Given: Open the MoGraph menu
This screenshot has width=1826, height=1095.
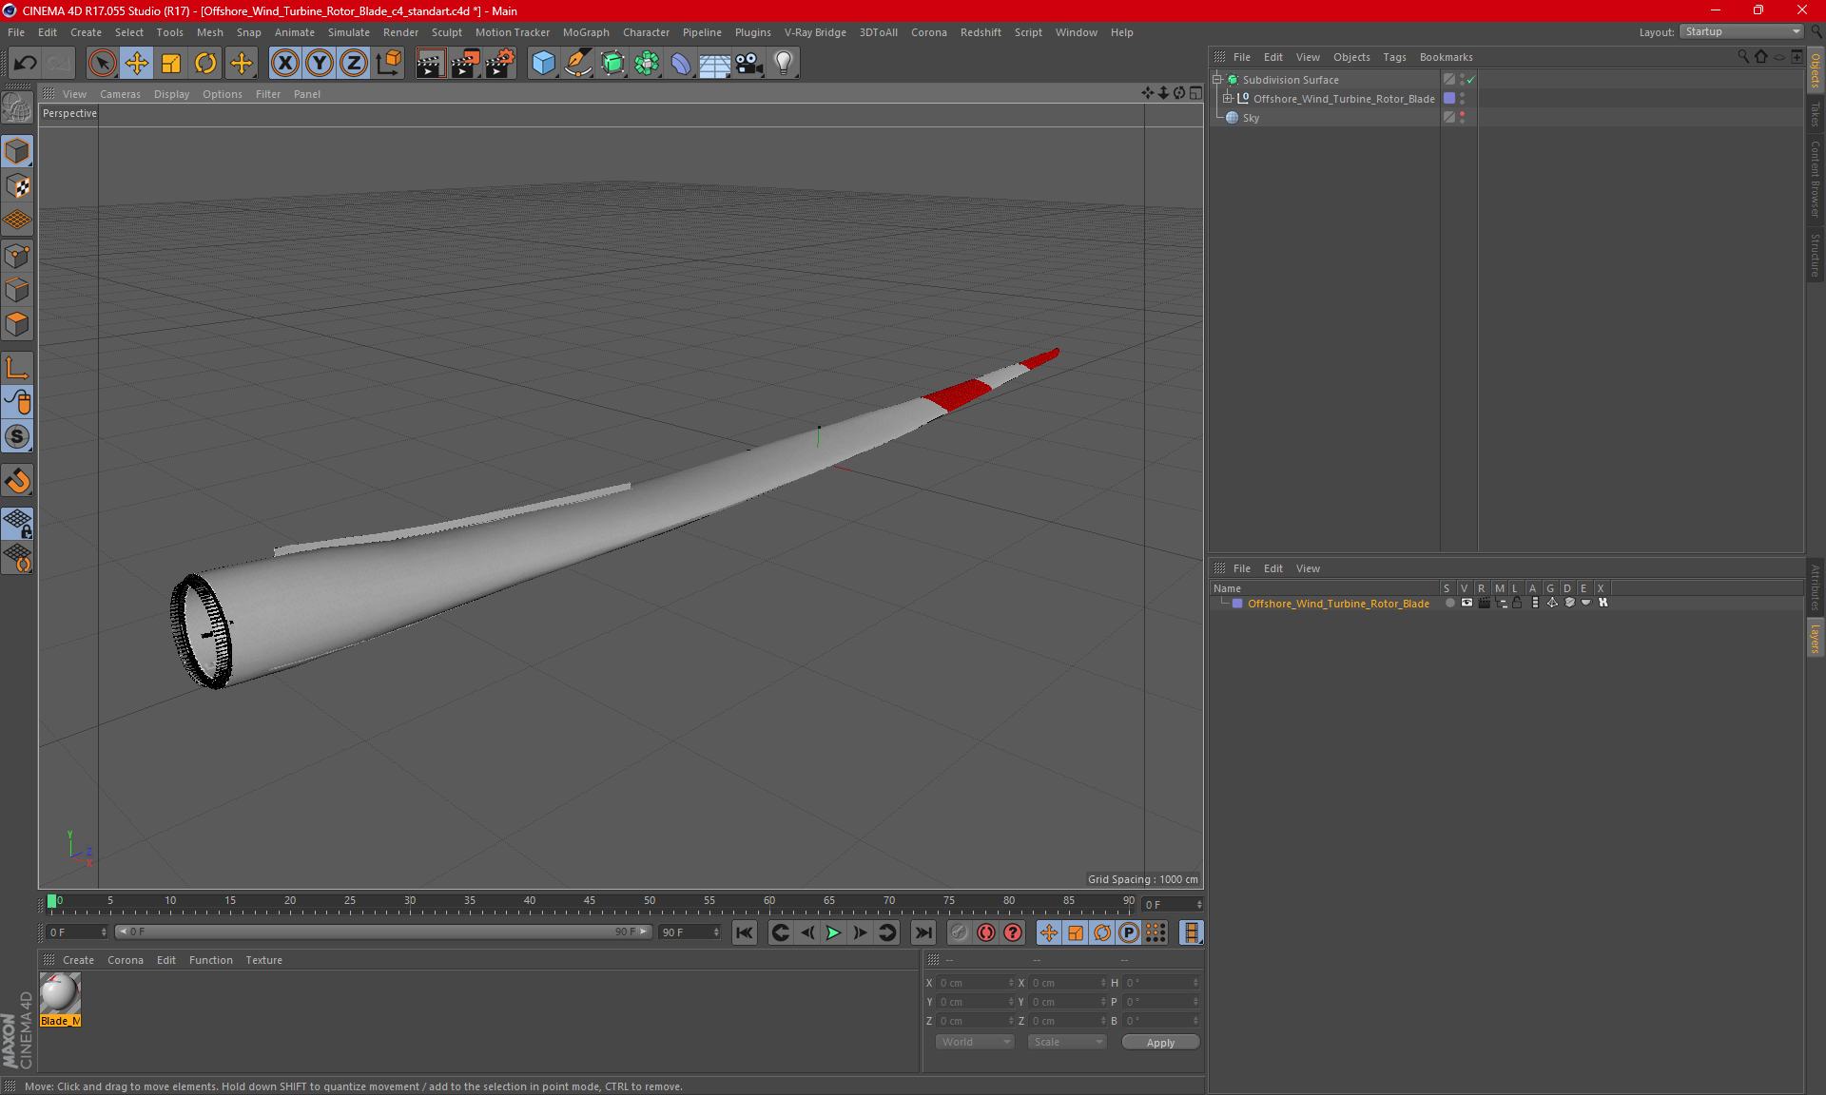Looking at the screenshot, I should point(585,32).
